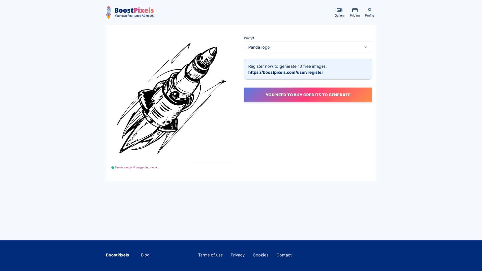The width and height of the screenshot is (482, 271).
Task: Open Profile via the person icon
Action: [x=369, y=11]
